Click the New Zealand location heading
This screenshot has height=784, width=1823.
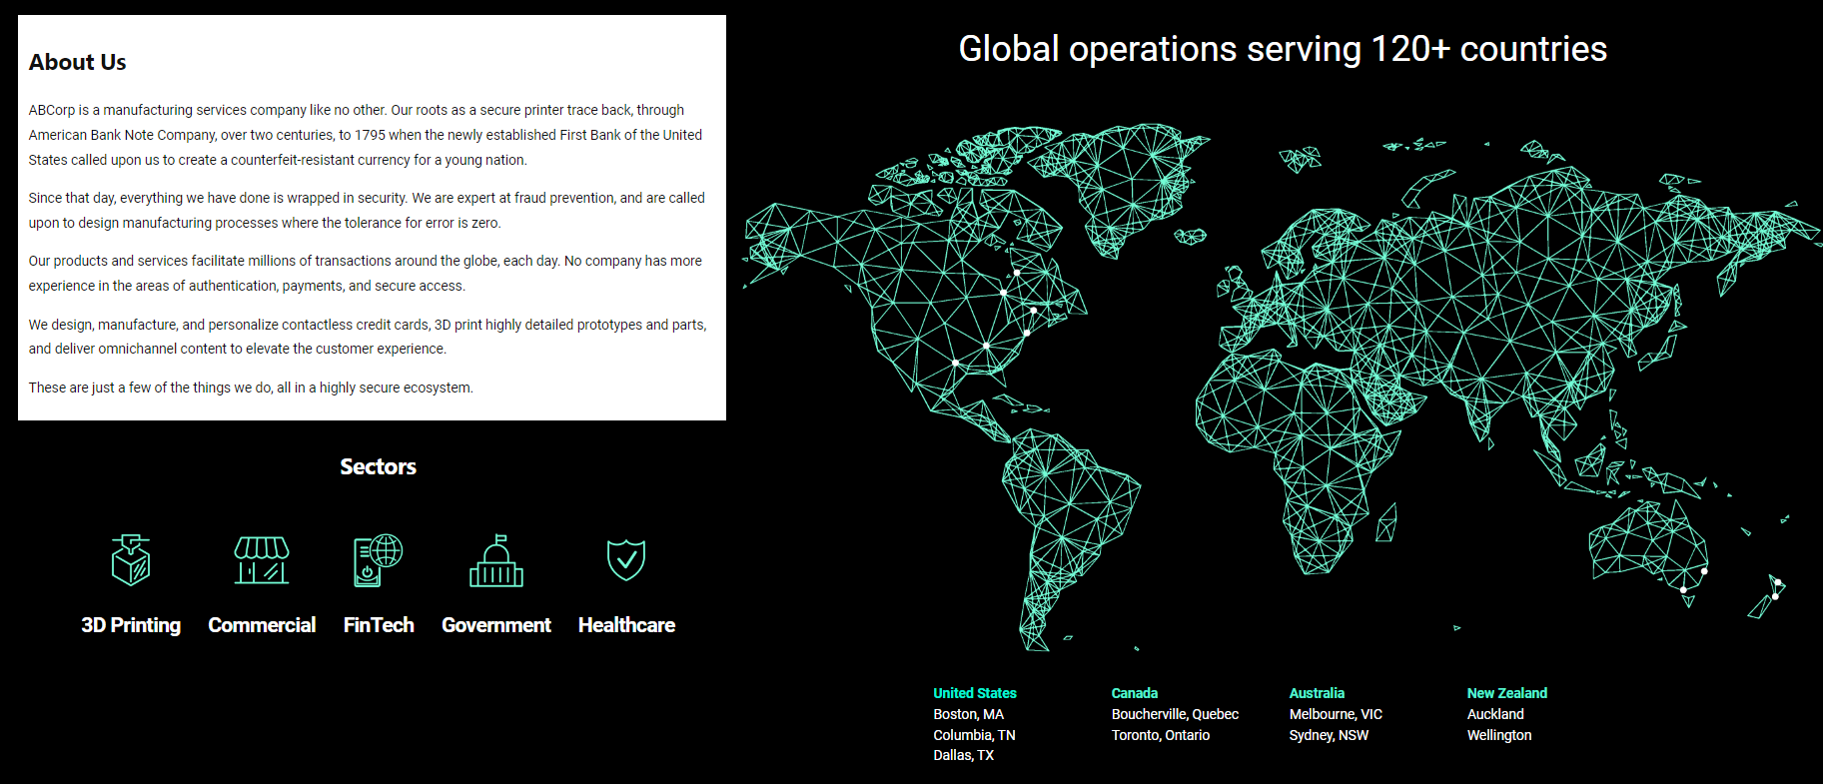click(1507, 693)
